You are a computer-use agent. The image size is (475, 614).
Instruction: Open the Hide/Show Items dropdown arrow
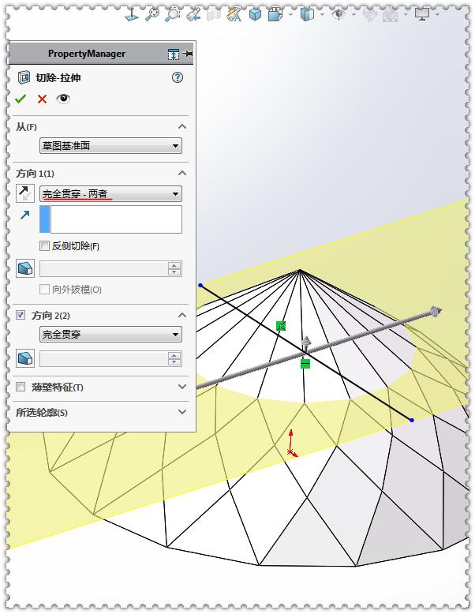322,15
